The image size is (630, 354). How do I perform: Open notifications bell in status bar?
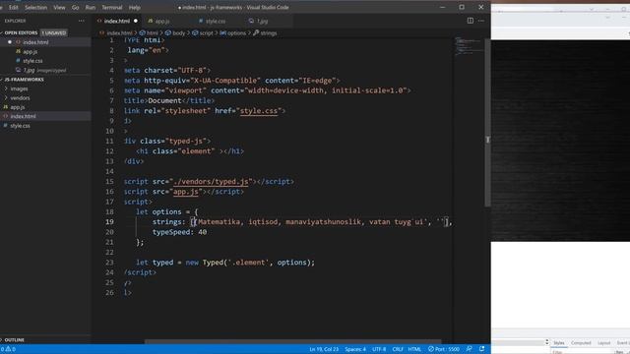481,349
